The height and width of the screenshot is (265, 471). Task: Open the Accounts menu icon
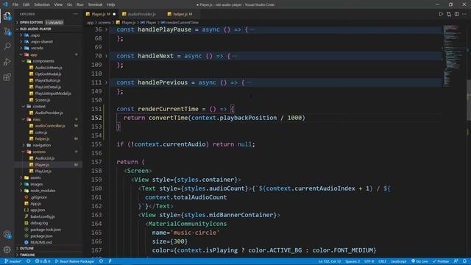click(x=7, y=234)
